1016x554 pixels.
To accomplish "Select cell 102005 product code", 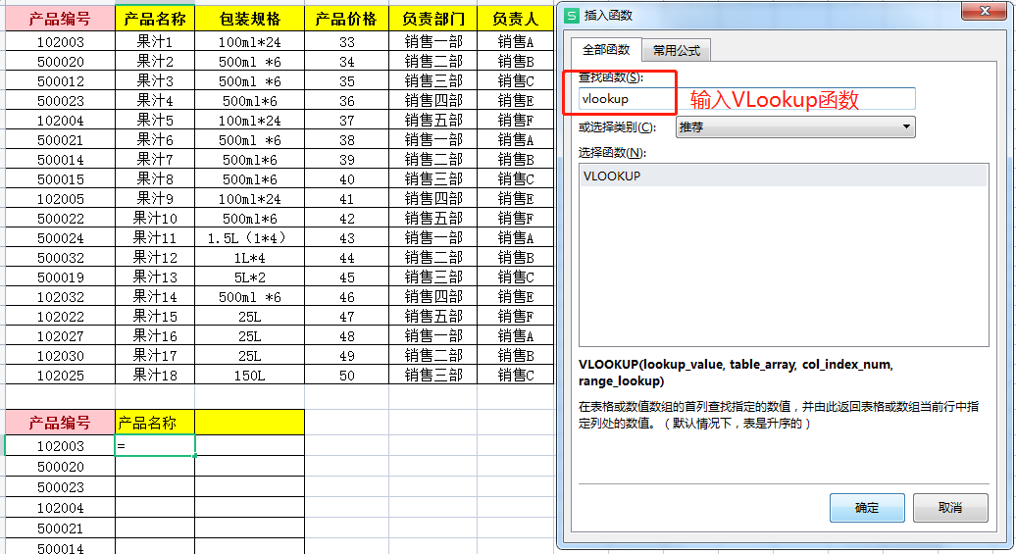I will point(60,199).
